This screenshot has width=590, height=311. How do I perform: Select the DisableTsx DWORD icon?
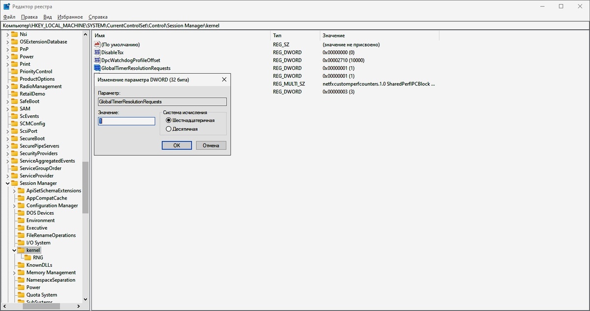[97, 53]
